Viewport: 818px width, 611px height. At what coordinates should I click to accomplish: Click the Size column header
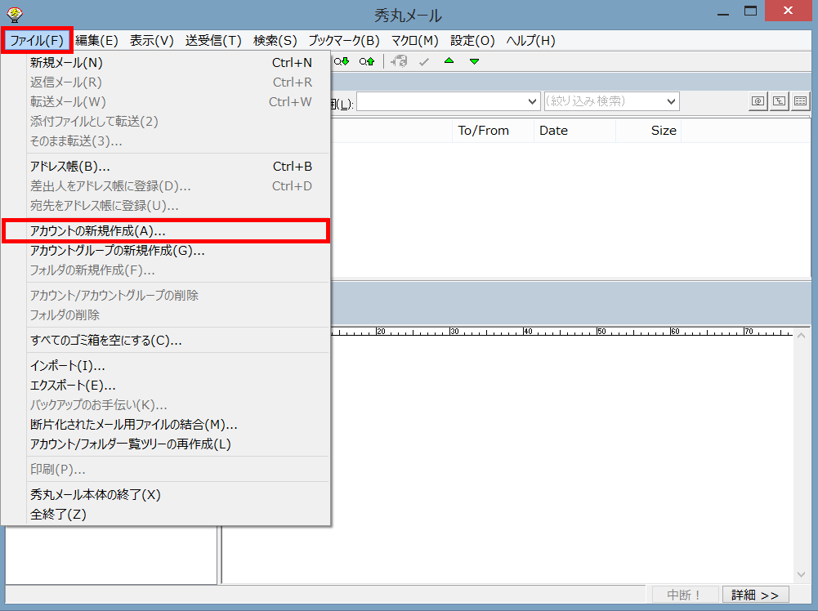click(x=663, y=131)
